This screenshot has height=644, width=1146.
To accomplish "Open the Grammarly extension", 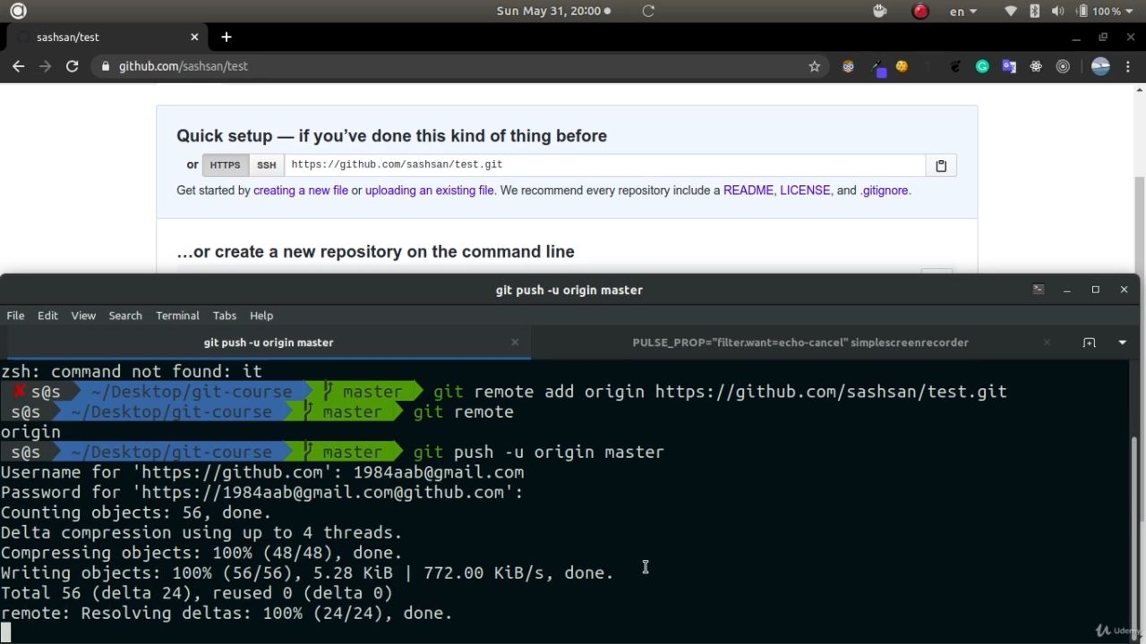I will [982, 66].
